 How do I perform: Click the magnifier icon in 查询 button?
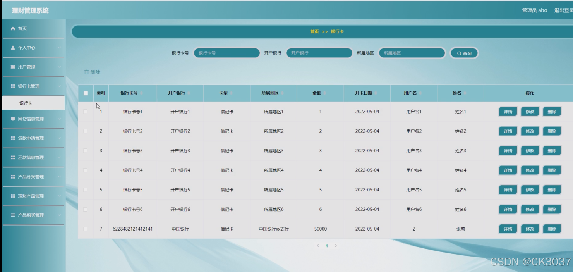[x=459, y=53]
